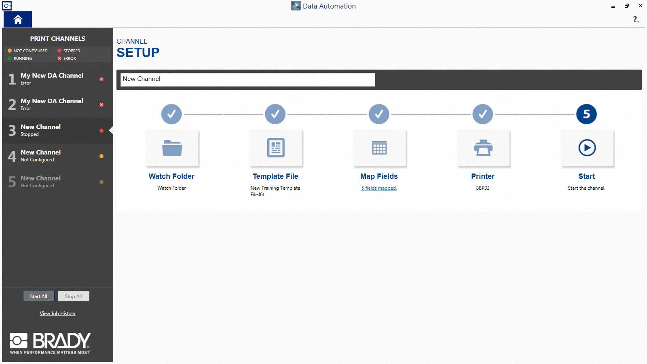The height and width of the screenshot is (364, 647).
Task: Click the orange status dot on channel 4
Action: 101,156
